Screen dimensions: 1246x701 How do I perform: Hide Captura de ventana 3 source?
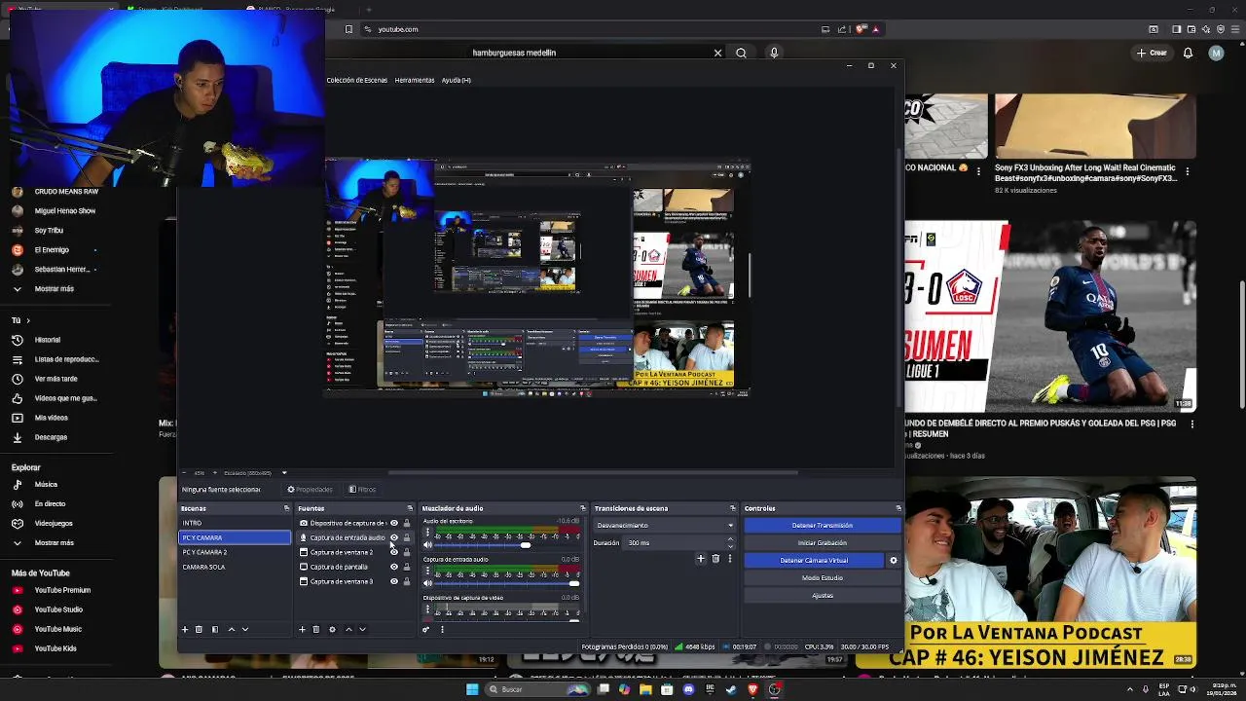[394, 581]
